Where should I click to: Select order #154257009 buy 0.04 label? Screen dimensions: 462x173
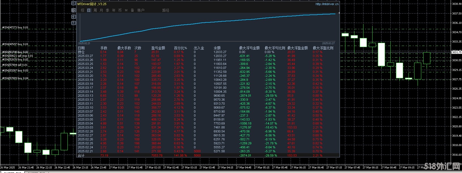(x=15, y=78)
